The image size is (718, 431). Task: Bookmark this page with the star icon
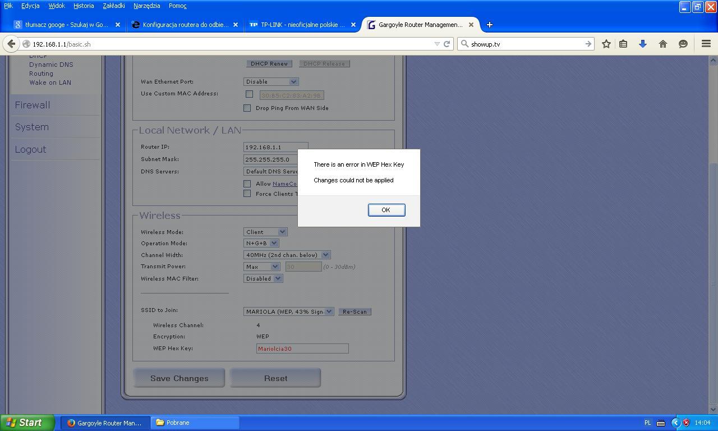tap(606, 44)
